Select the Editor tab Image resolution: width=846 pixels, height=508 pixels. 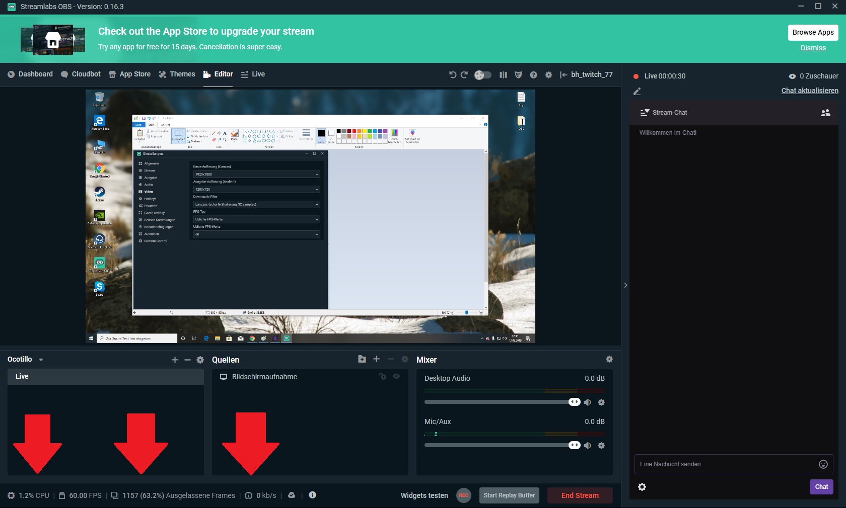(218, 74)
